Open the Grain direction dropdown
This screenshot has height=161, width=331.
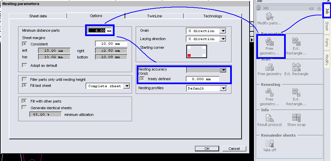point(222,31)
